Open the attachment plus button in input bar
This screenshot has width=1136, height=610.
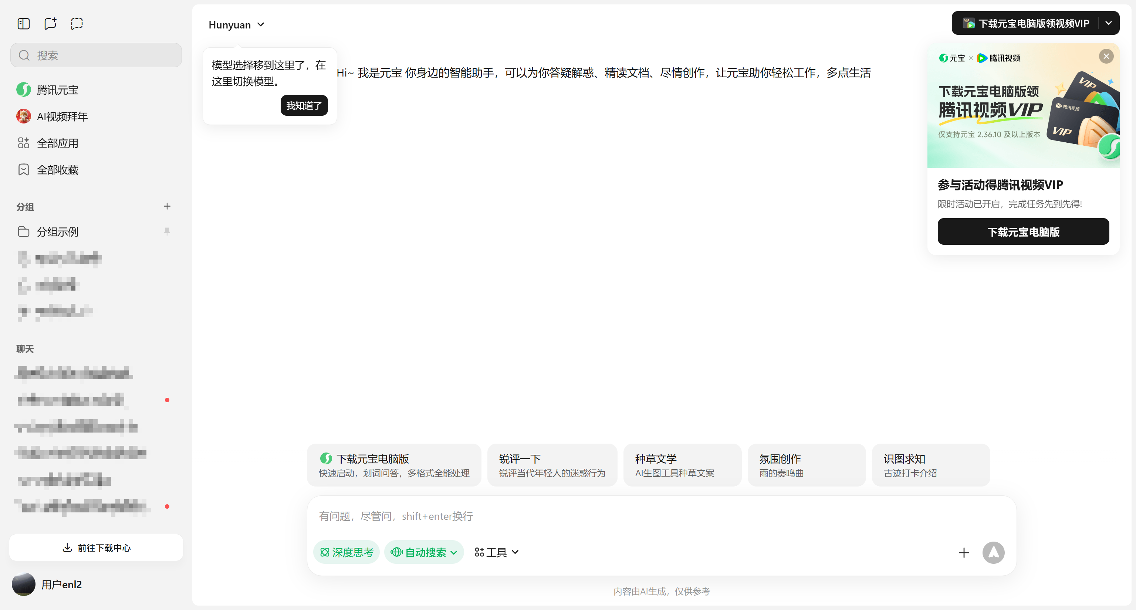(964, 552)
